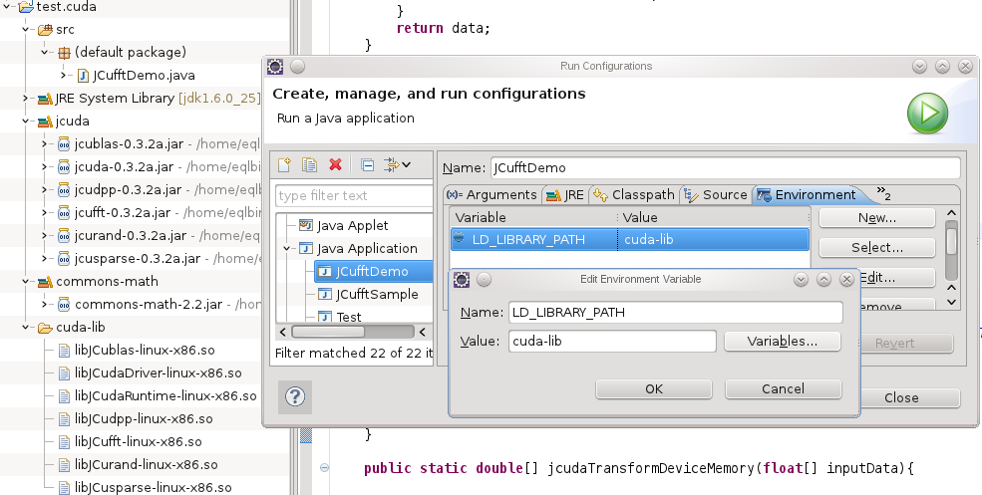Image resolution: width=982 pixels, height=495 pixels.
Task: Collapse Java Application configuration group
Action: pos(287,248)
